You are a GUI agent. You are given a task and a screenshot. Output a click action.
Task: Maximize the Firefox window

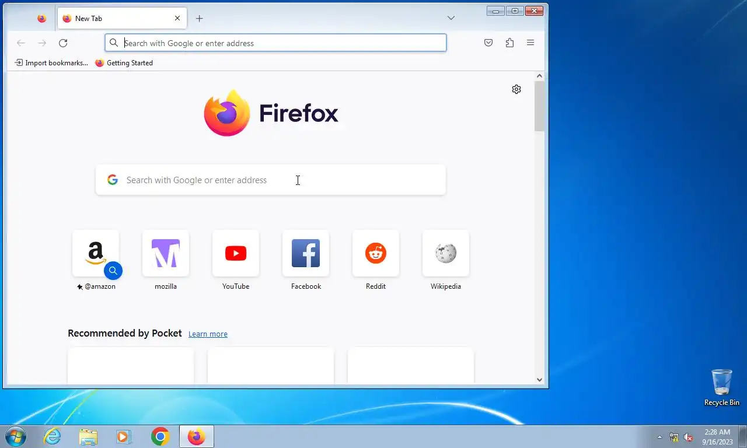click(515, 10)
